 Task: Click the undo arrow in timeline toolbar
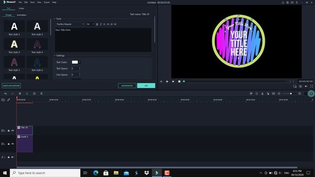point(5,93)
